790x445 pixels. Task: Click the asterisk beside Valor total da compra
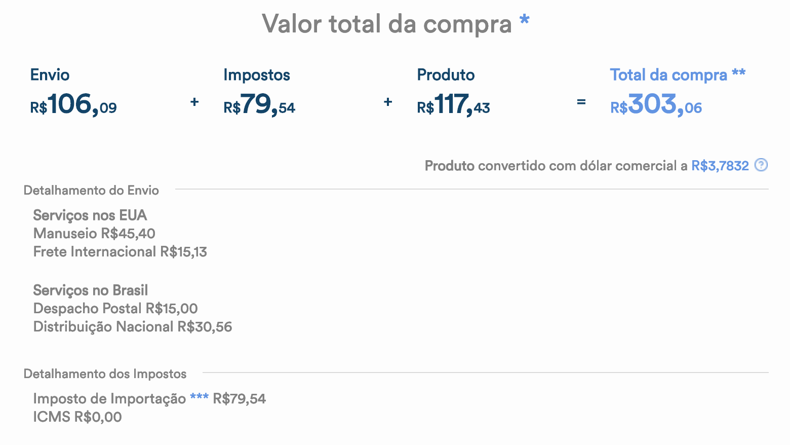(x=524, y=21)
